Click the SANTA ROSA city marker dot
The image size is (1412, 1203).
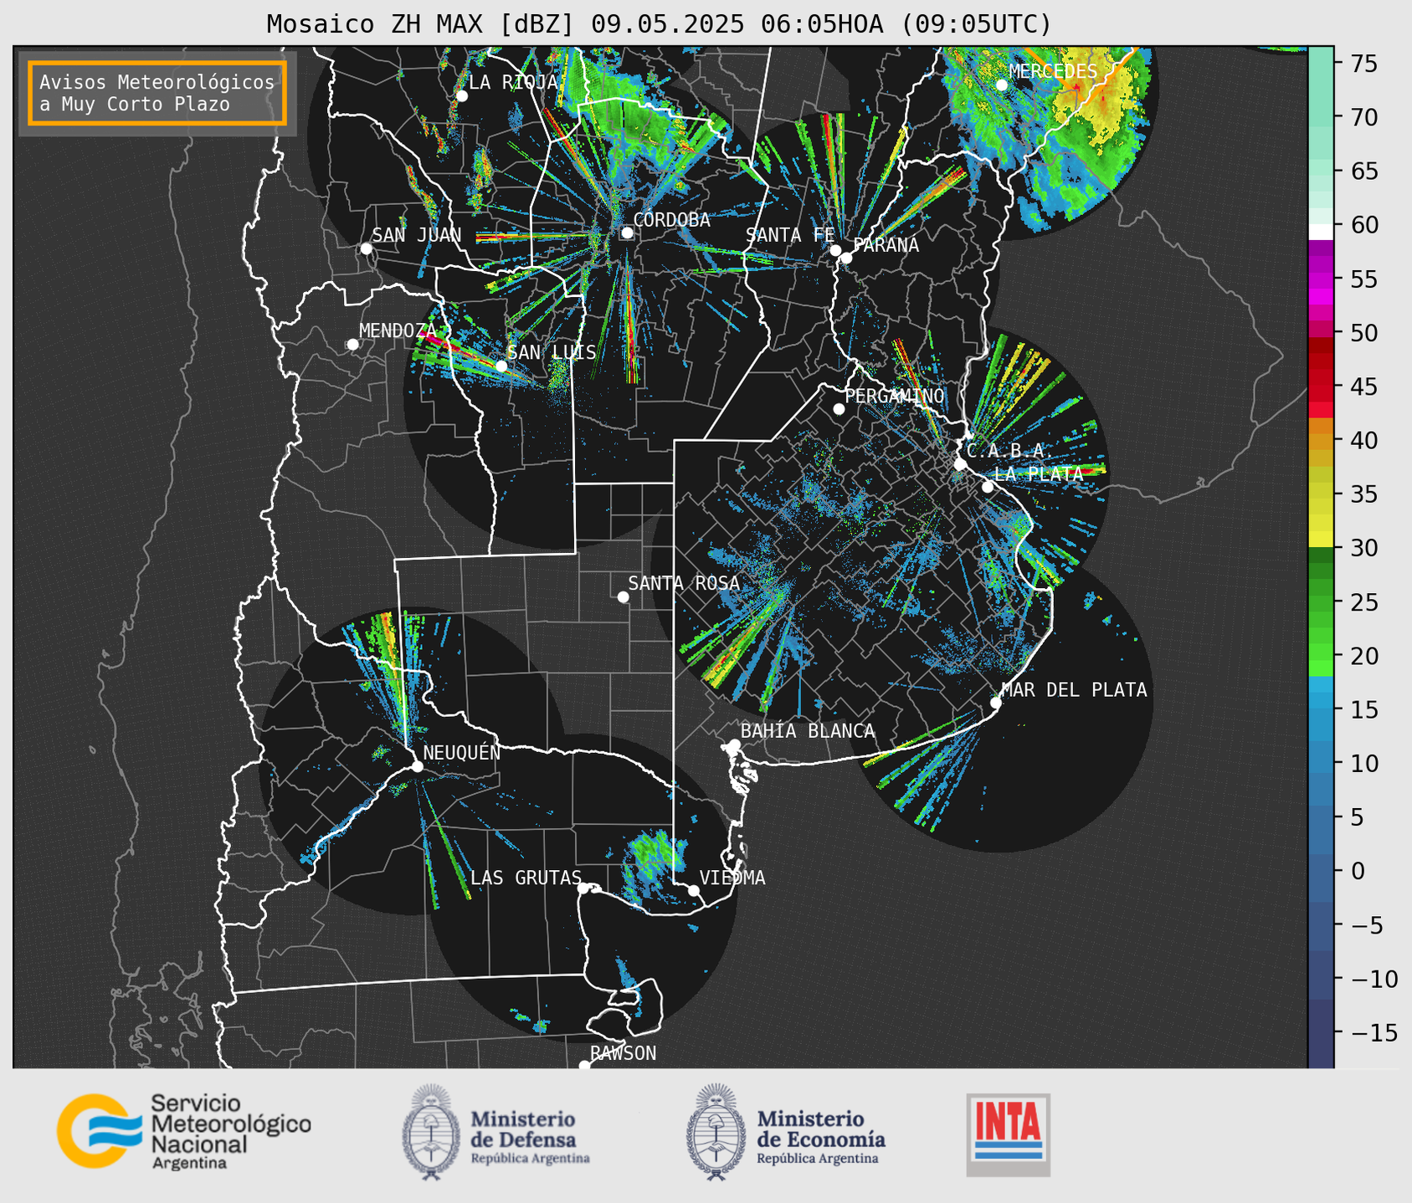[x=623, y=596]
